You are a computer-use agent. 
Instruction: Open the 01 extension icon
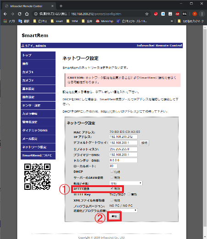click(185, 14)
